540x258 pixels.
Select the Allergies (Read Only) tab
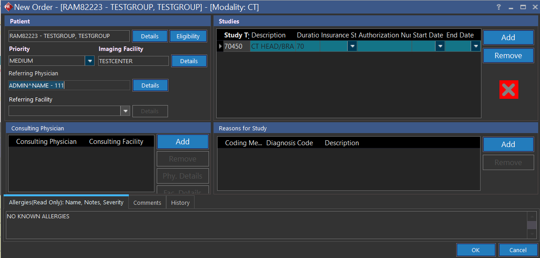point(66,203)
